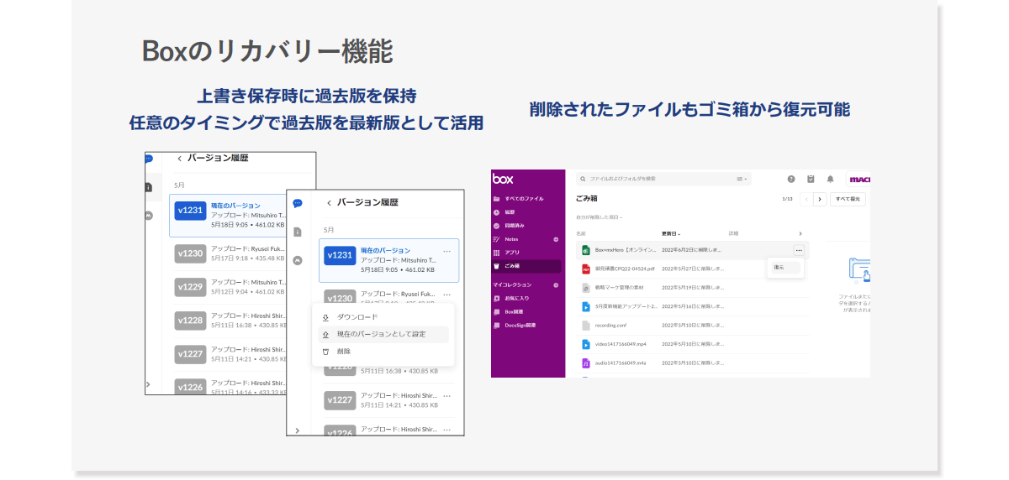1009x480 pixels.
Task: Choose 現在のバージョンとして設定 from the context menu
Action: pyautogui.click(x=383, y=334)
